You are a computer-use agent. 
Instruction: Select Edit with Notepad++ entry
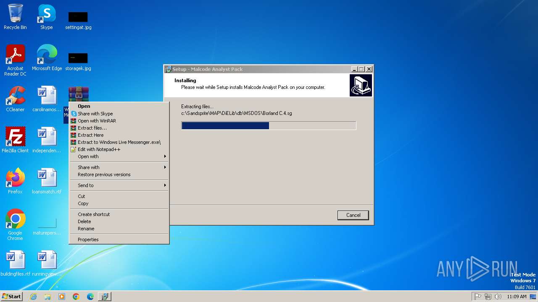click(119, 149)
